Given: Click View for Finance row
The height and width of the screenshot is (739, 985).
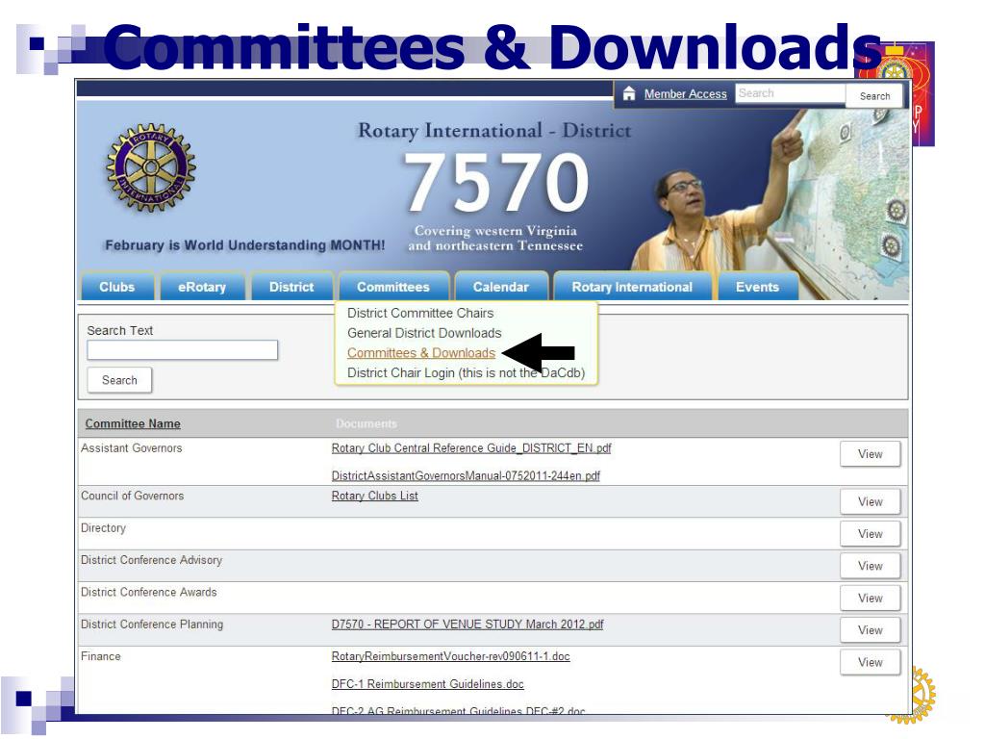Looking at the screenshot, I should (870, 662).
